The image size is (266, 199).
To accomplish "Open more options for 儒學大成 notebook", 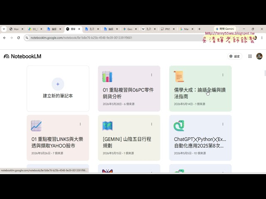I will (x=223, y=75).
